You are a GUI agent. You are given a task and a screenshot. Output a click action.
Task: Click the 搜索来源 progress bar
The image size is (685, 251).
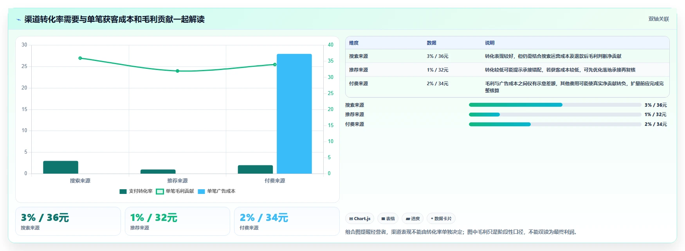pos(555,105)
